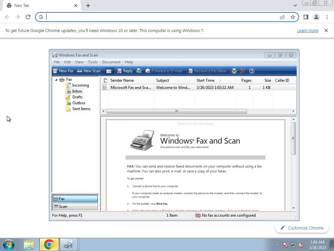Click the preview pane scroll up arrow
The image size is (334, 251).
click(x=294, y=119)
